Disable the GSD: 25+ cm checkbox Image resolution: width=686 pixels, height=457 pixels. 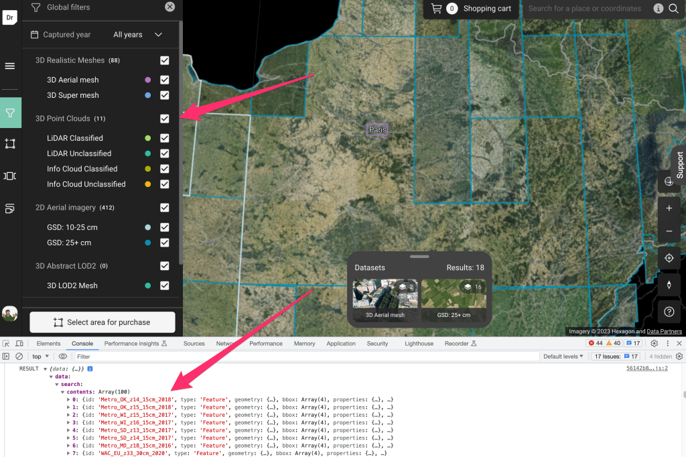pos(165,243)
